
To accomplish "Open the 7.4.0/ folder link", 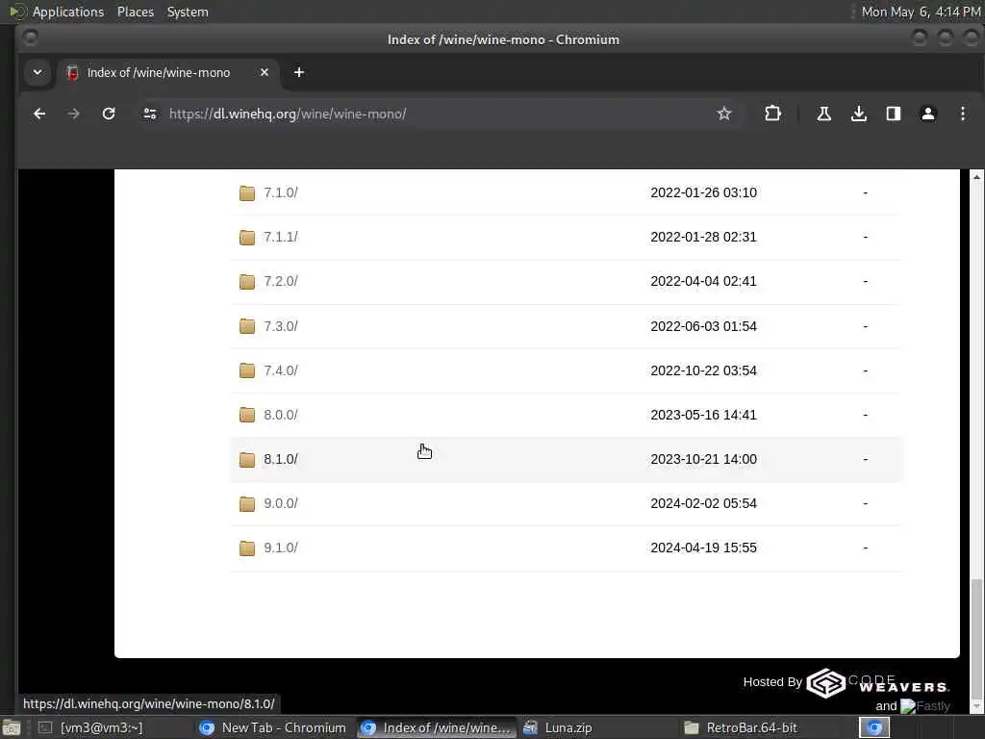I will (x=280, y=370).
